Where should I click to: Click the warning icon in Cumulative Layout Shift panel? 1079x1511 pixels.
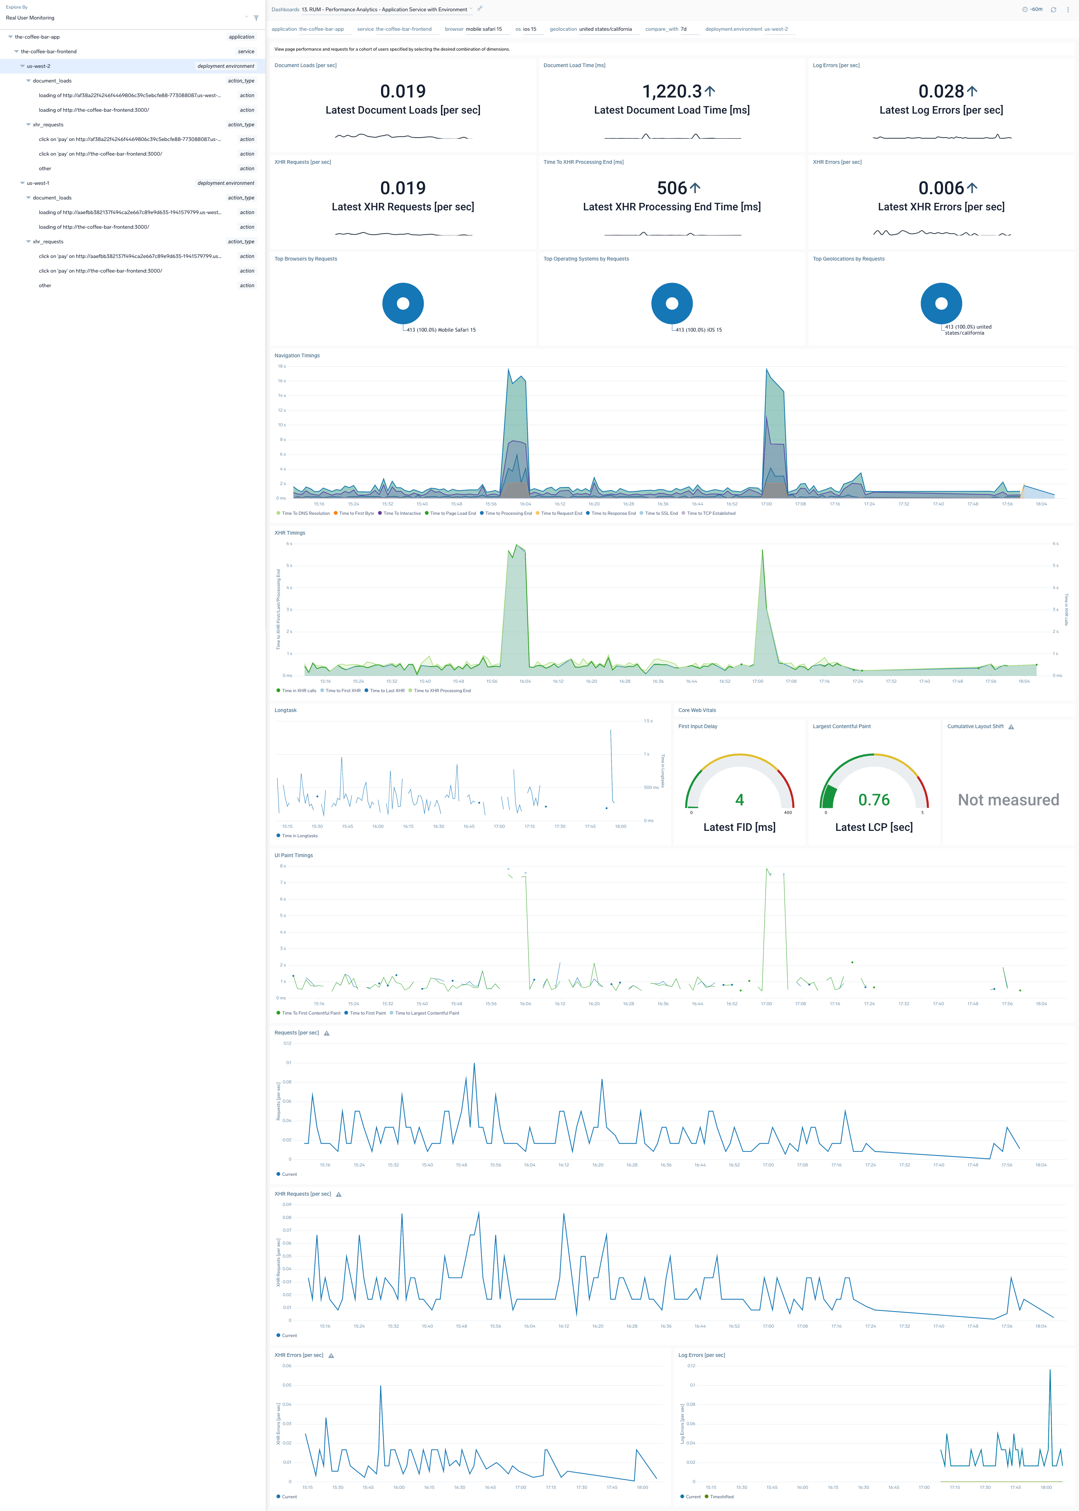[x=1011, y=726]
